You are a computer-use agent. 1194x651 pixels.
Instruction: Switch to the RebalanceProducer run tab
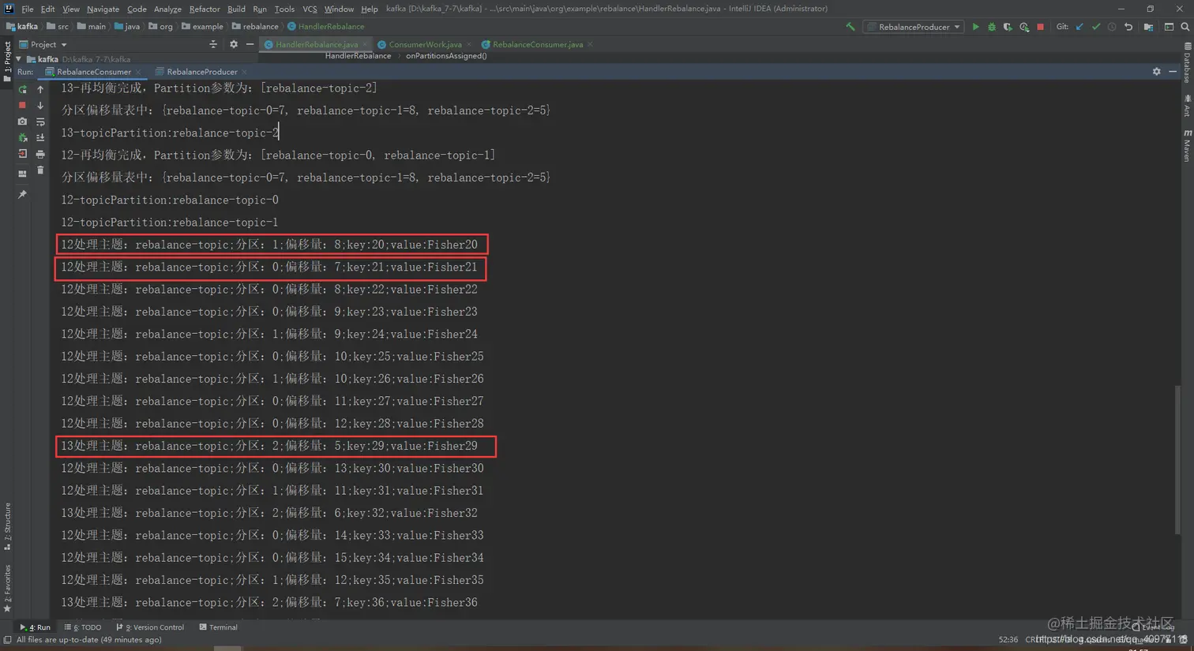click(x=201, y=72)
